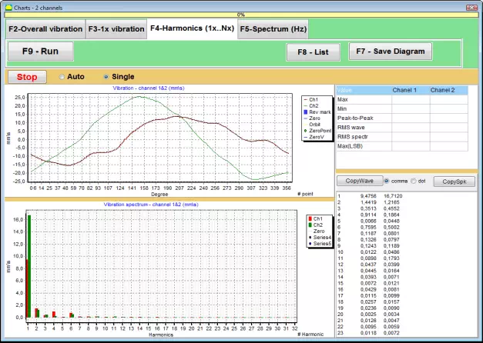
Task: Click the waveform chart title text
Action: (x=149, y=88)
